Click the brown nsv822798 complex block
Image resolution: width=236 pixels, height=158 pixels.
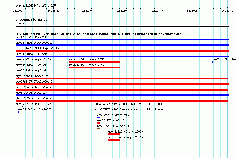98,129
